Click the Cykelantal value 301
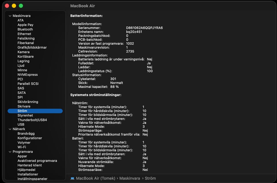 (113, 79)
